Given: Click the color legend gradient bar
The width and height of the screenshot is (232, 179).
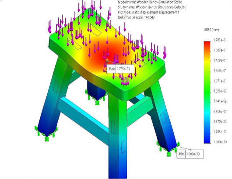Looking at the screenshot, I should click(207, 92).
